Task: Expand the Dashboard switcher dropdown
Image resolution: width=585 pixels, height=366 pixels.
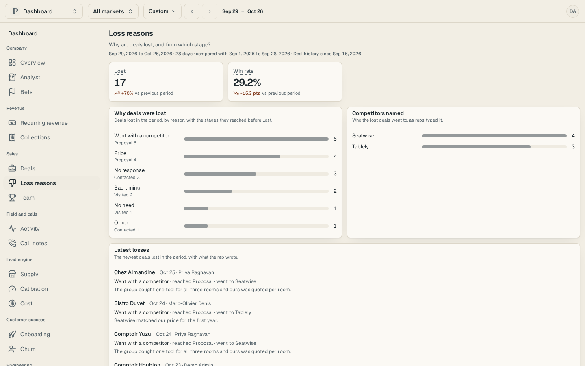Action: coord(44,11)
